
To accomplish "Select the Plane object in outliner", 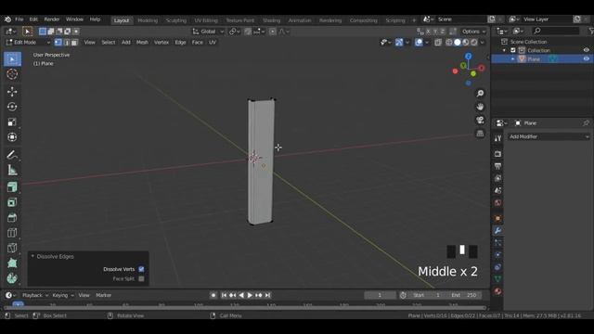I will 534,59.
